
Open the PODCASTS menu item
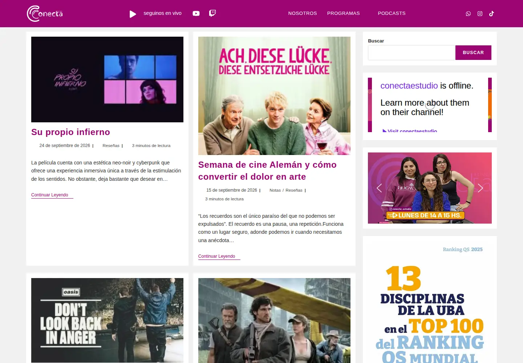point(392,13)
